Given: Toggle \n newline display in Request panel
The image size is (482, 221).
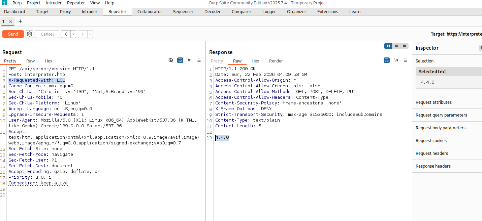Looking at the screenshot, I should point(190,60).
